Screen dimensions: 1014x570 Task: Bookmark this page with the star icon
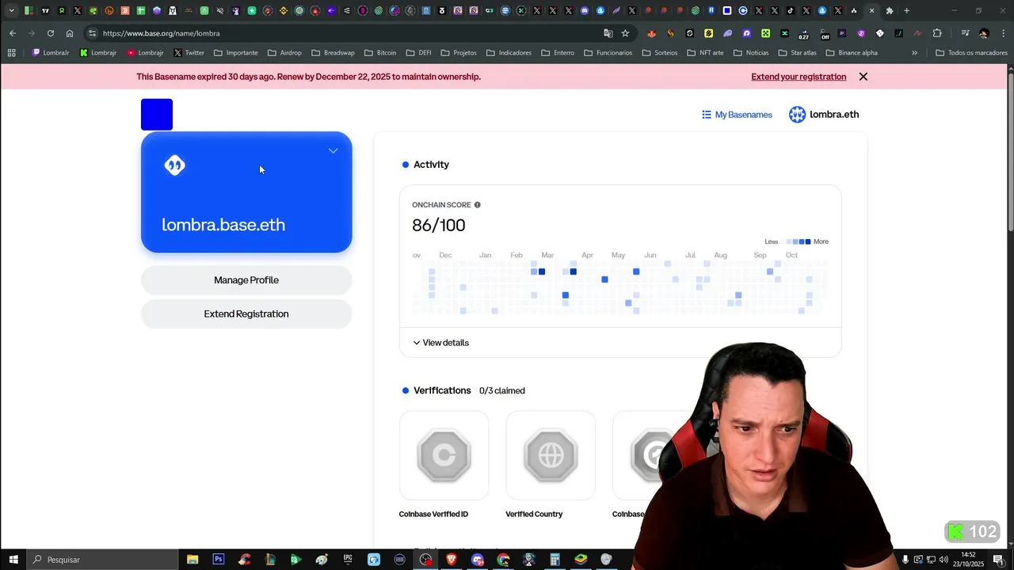[625, 33]
